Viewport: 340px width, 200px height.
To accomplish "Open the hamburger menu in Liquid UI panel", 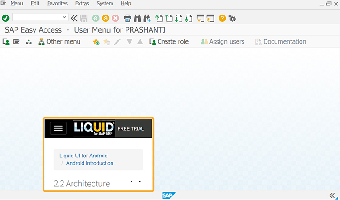I will (x=58, y=128).
